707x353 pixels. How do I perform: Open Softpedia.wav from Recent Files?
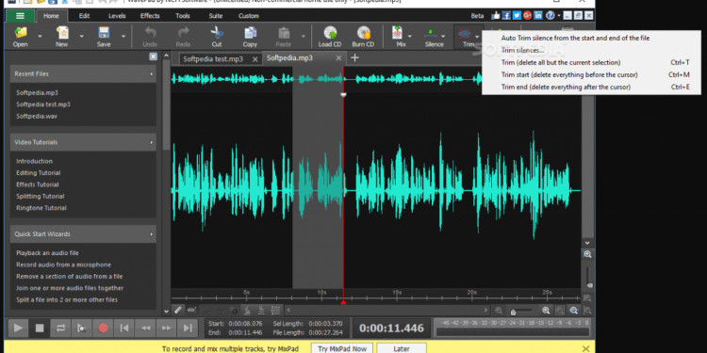(37, 116)
